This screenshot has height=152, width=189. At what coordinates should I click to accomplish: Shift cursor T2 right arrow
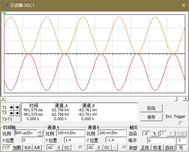coord(17,113)
